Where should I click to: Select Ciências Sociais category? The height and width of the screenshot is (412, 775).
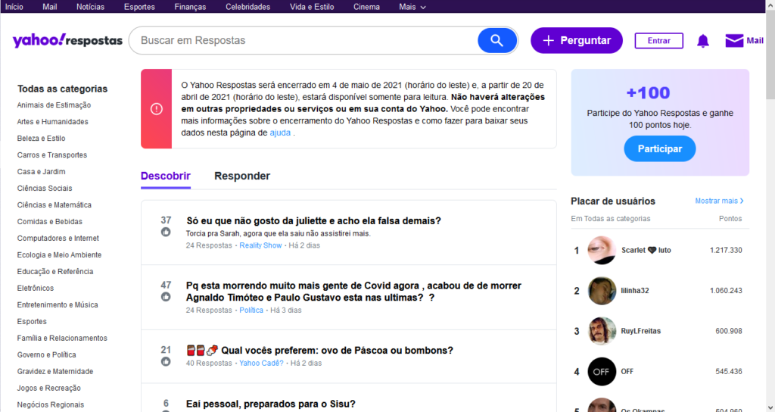coord(45,189)
